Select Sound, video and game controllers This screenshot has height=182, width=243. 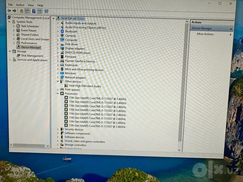click(85, 141)
